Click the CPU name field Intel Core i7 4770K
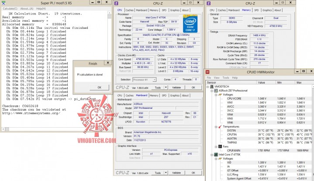Image resolution: width=314 pixels, height=181 pixels. (x=155, y=17)
